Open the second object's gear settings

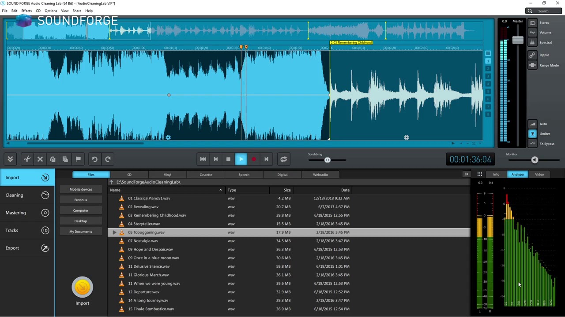point(407,138)
